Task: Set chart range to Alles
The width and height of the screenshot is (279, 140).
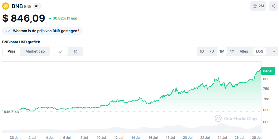Action: (x=244, y=51)
